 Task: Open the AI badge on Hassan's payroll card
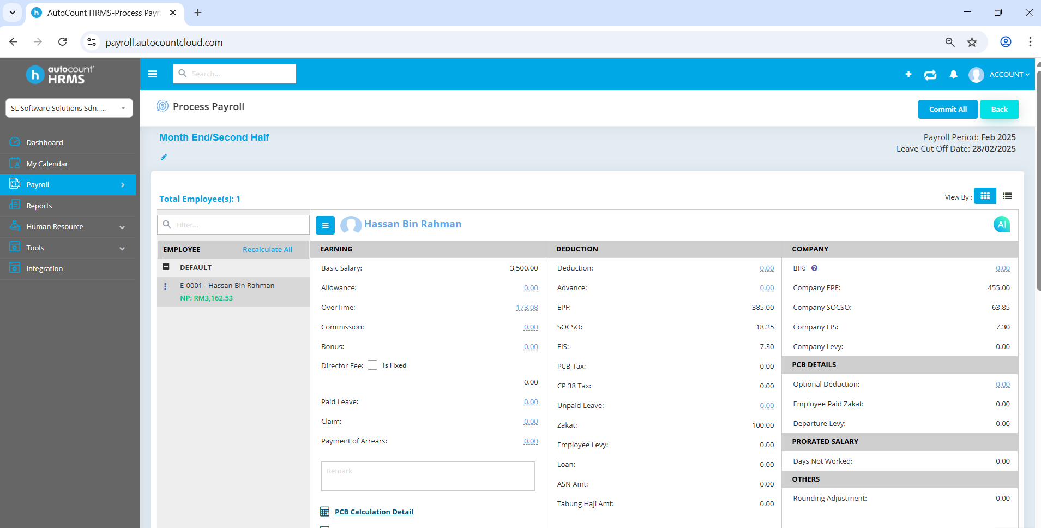tap(1002, 224)
